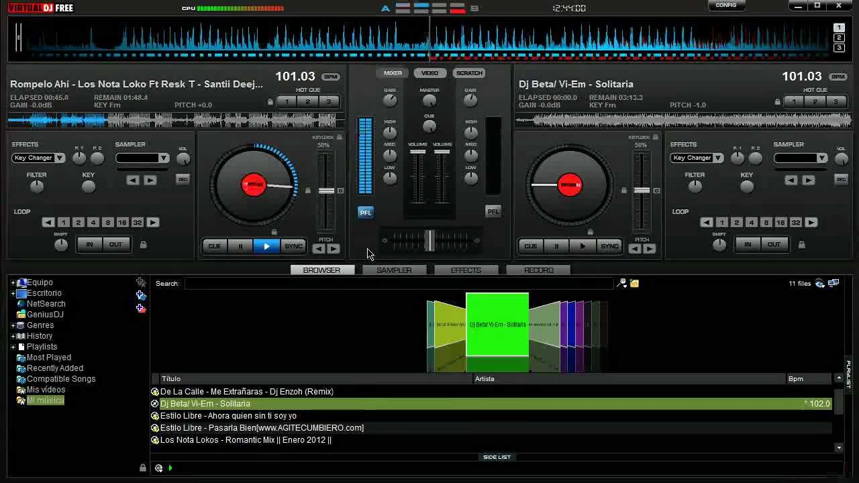Toggle PFL on the right mixer channel

point(493,211)
